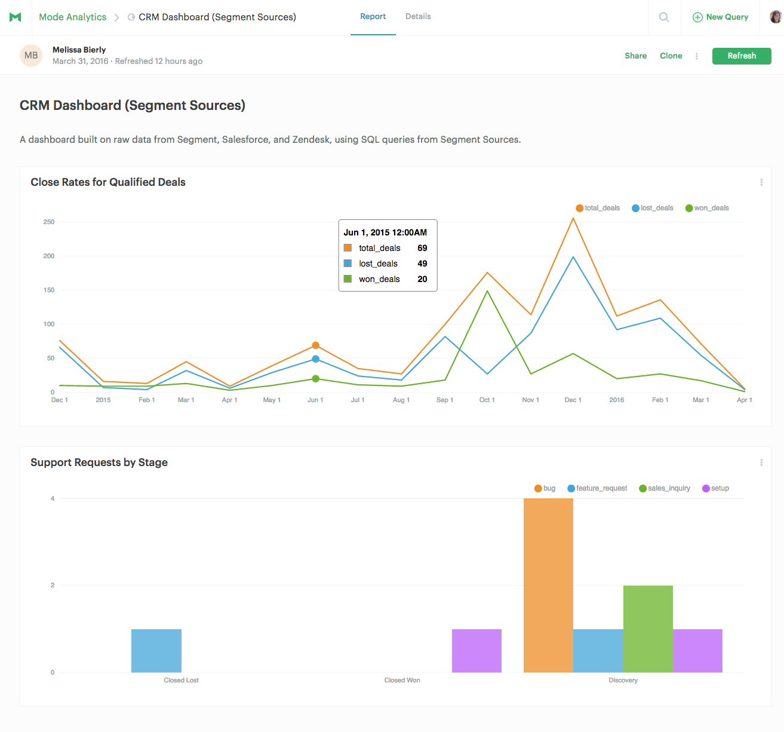Click the green Refresh button
Screen dimensions: 784x732
coord(742,56)
